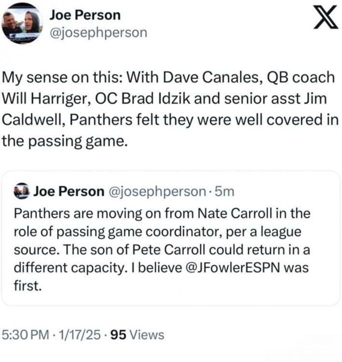Open the quoted post's 5m timestamp
Screen dimensions: 342x362
[224, 191]
